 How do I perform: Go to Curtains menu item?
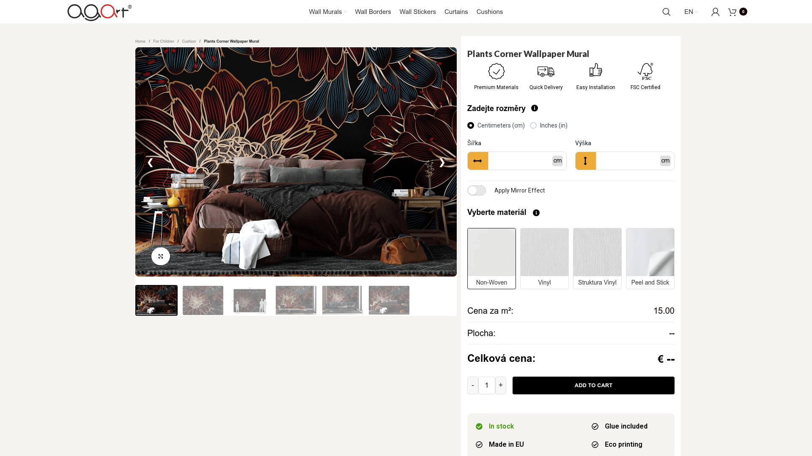pos(456,12)
